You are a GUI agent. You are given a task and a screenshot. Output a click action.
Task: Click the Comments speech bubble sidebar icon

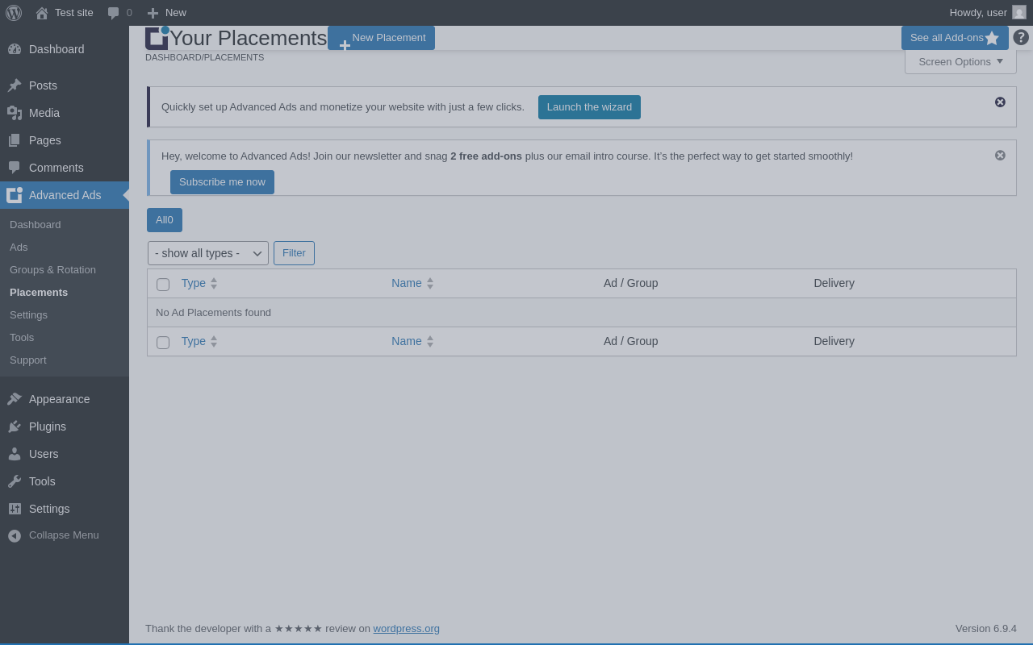[x=15, y=168]
